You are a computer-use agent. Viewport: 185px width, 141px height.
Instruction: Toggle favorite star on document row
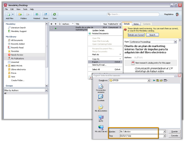[x=51, y=29]
